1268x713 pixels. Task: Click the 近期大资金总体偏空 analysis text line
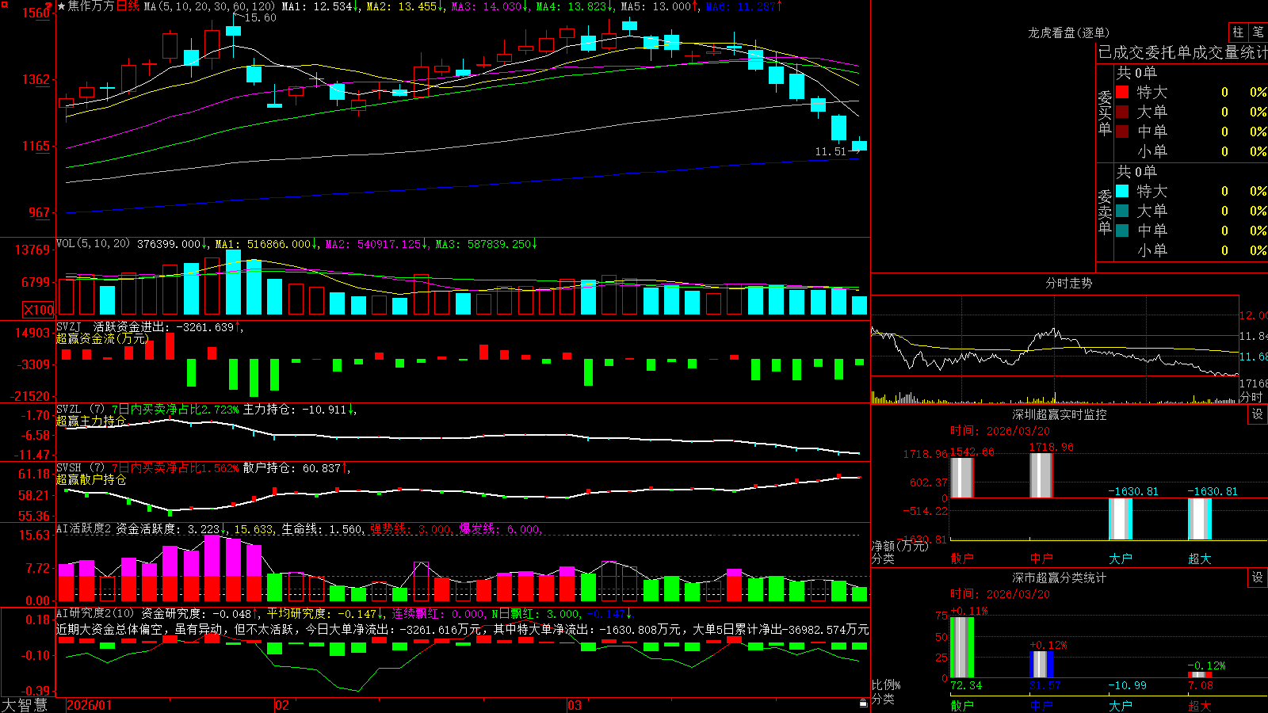[462, 629]
